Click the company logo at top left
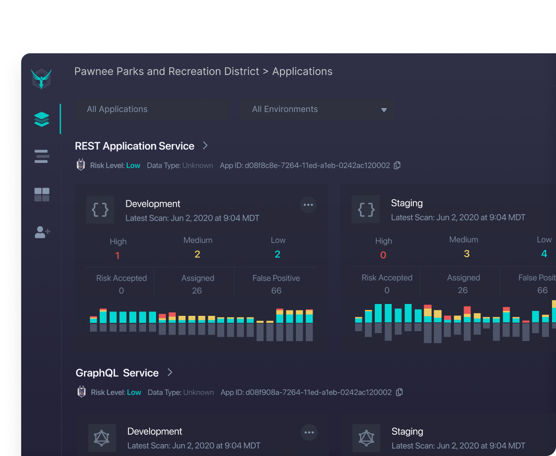This screenshot has height=456, width=556. click(41, 78)
